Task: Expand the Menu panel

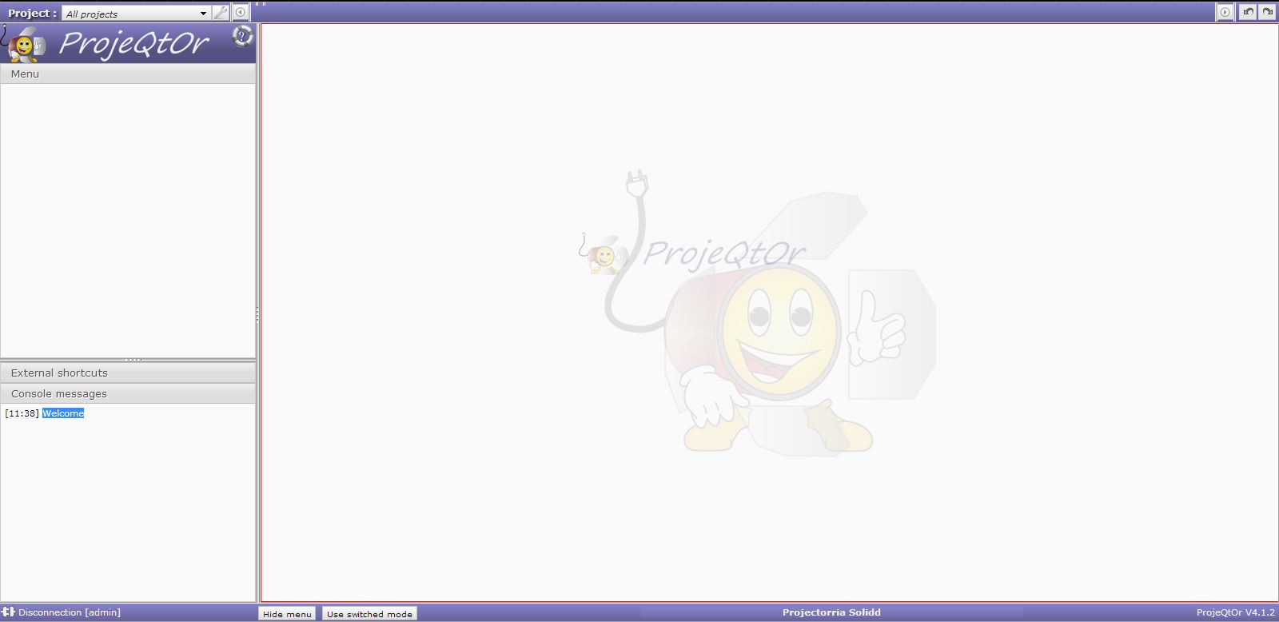Action: (128, 74)
